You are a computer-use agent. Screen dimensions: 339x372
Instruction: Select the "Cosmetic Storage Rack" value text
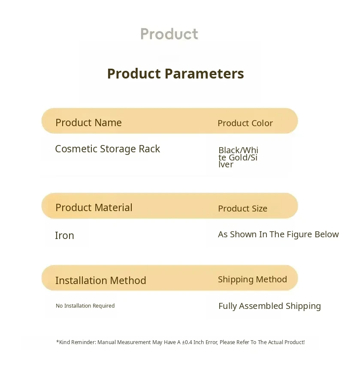pyautogui.click(x=107, y=149)
